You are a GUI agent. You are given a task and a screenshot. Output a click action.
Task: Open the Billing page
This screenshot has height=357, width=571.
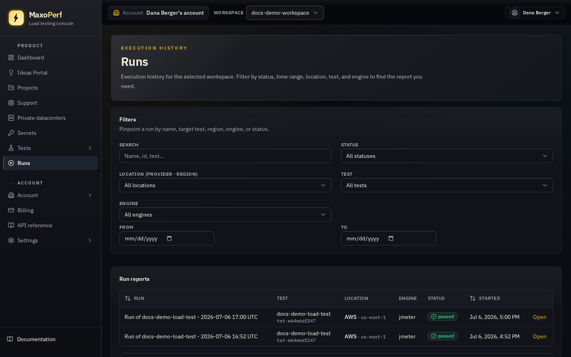click(50, 210)
